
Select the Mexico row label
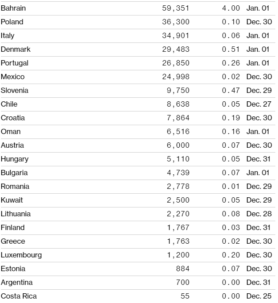(x=12, y=77)
